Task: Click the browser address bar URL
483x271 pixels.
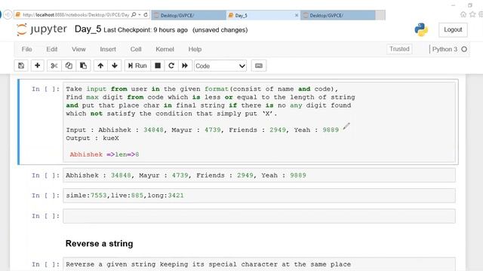Action: tap(75, 15)
